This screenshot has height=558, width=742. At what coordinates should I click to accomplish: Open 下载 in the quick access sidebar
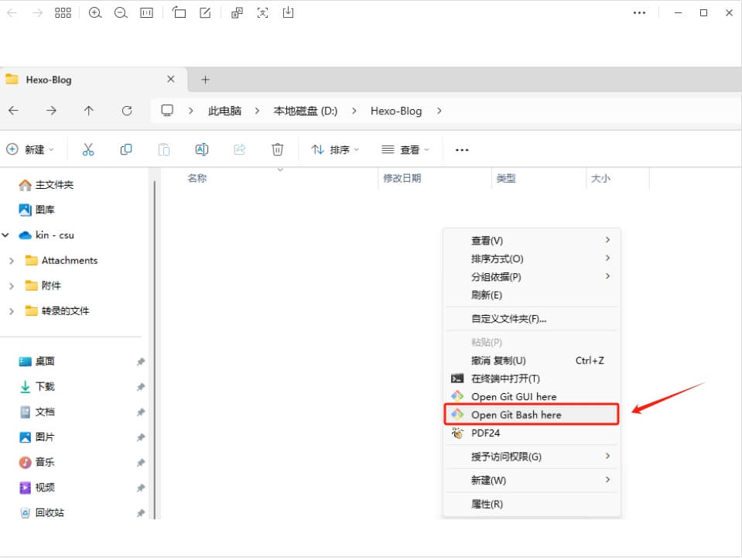point(45,387)
